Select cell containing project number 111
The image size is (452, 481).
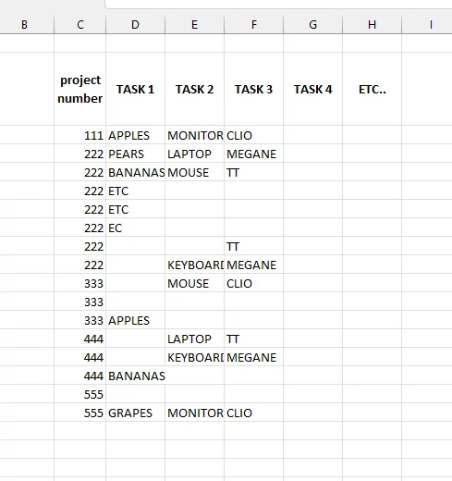(x=80, y=135)
